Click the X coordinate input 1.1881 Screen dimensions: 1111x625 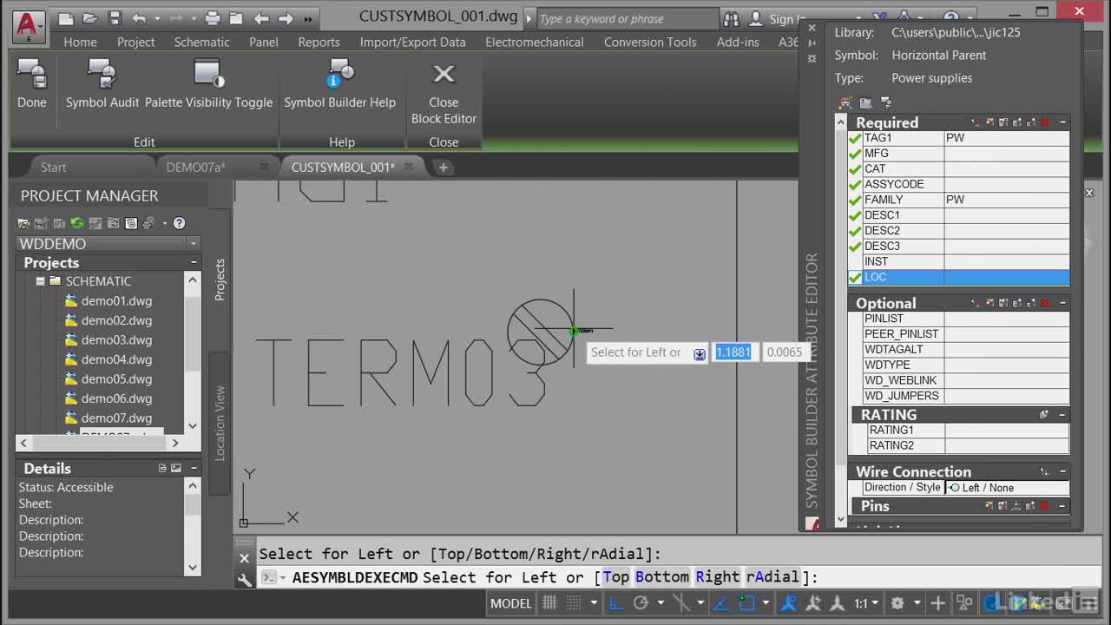click(733, 352)
